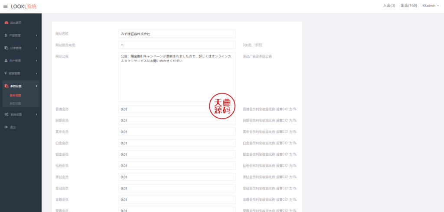Viewport: 444px width, 212px height.
Task: Focus the 皇冠会员 ratio field
Action: [177, 188]
